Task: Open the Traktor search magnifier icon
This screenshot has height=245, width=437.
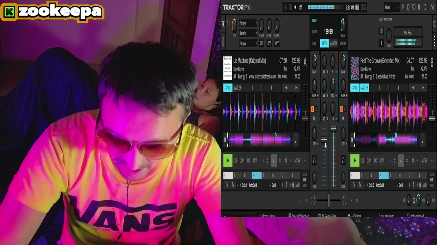Action: point(403,7)
